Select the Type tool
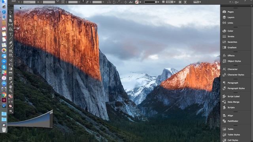Screen dimensions: 253x142 (x=11, y=34)
